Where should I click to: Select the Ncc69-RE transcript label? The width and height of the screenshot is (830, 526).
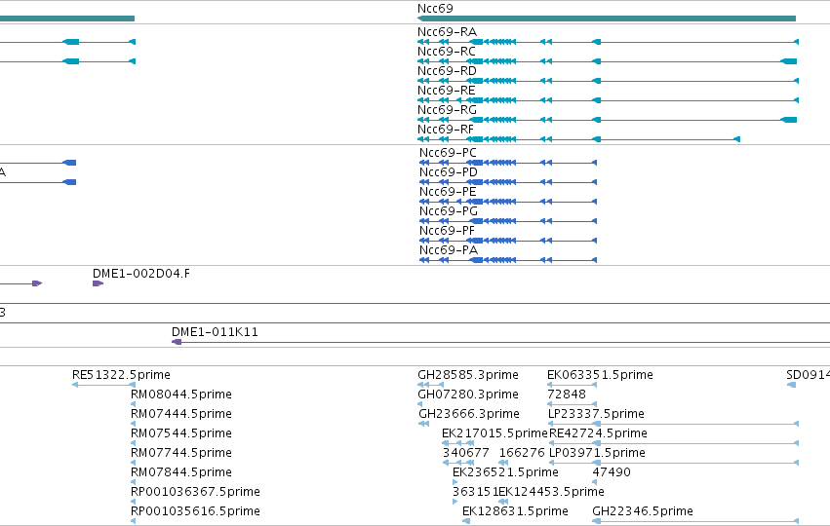[447, 91]
